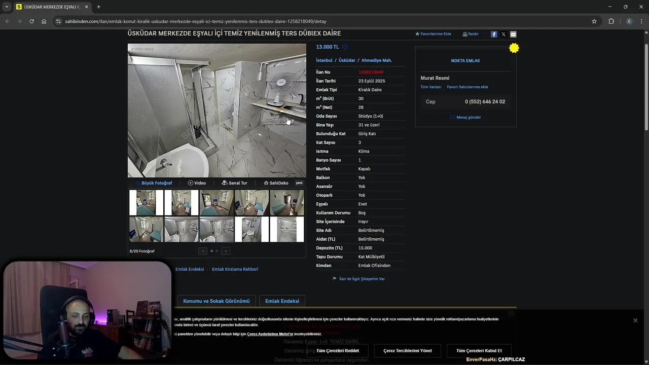Click the browser forward arrow
The width and height of the screenshot is (649, 365).
(x=19, y=21)
